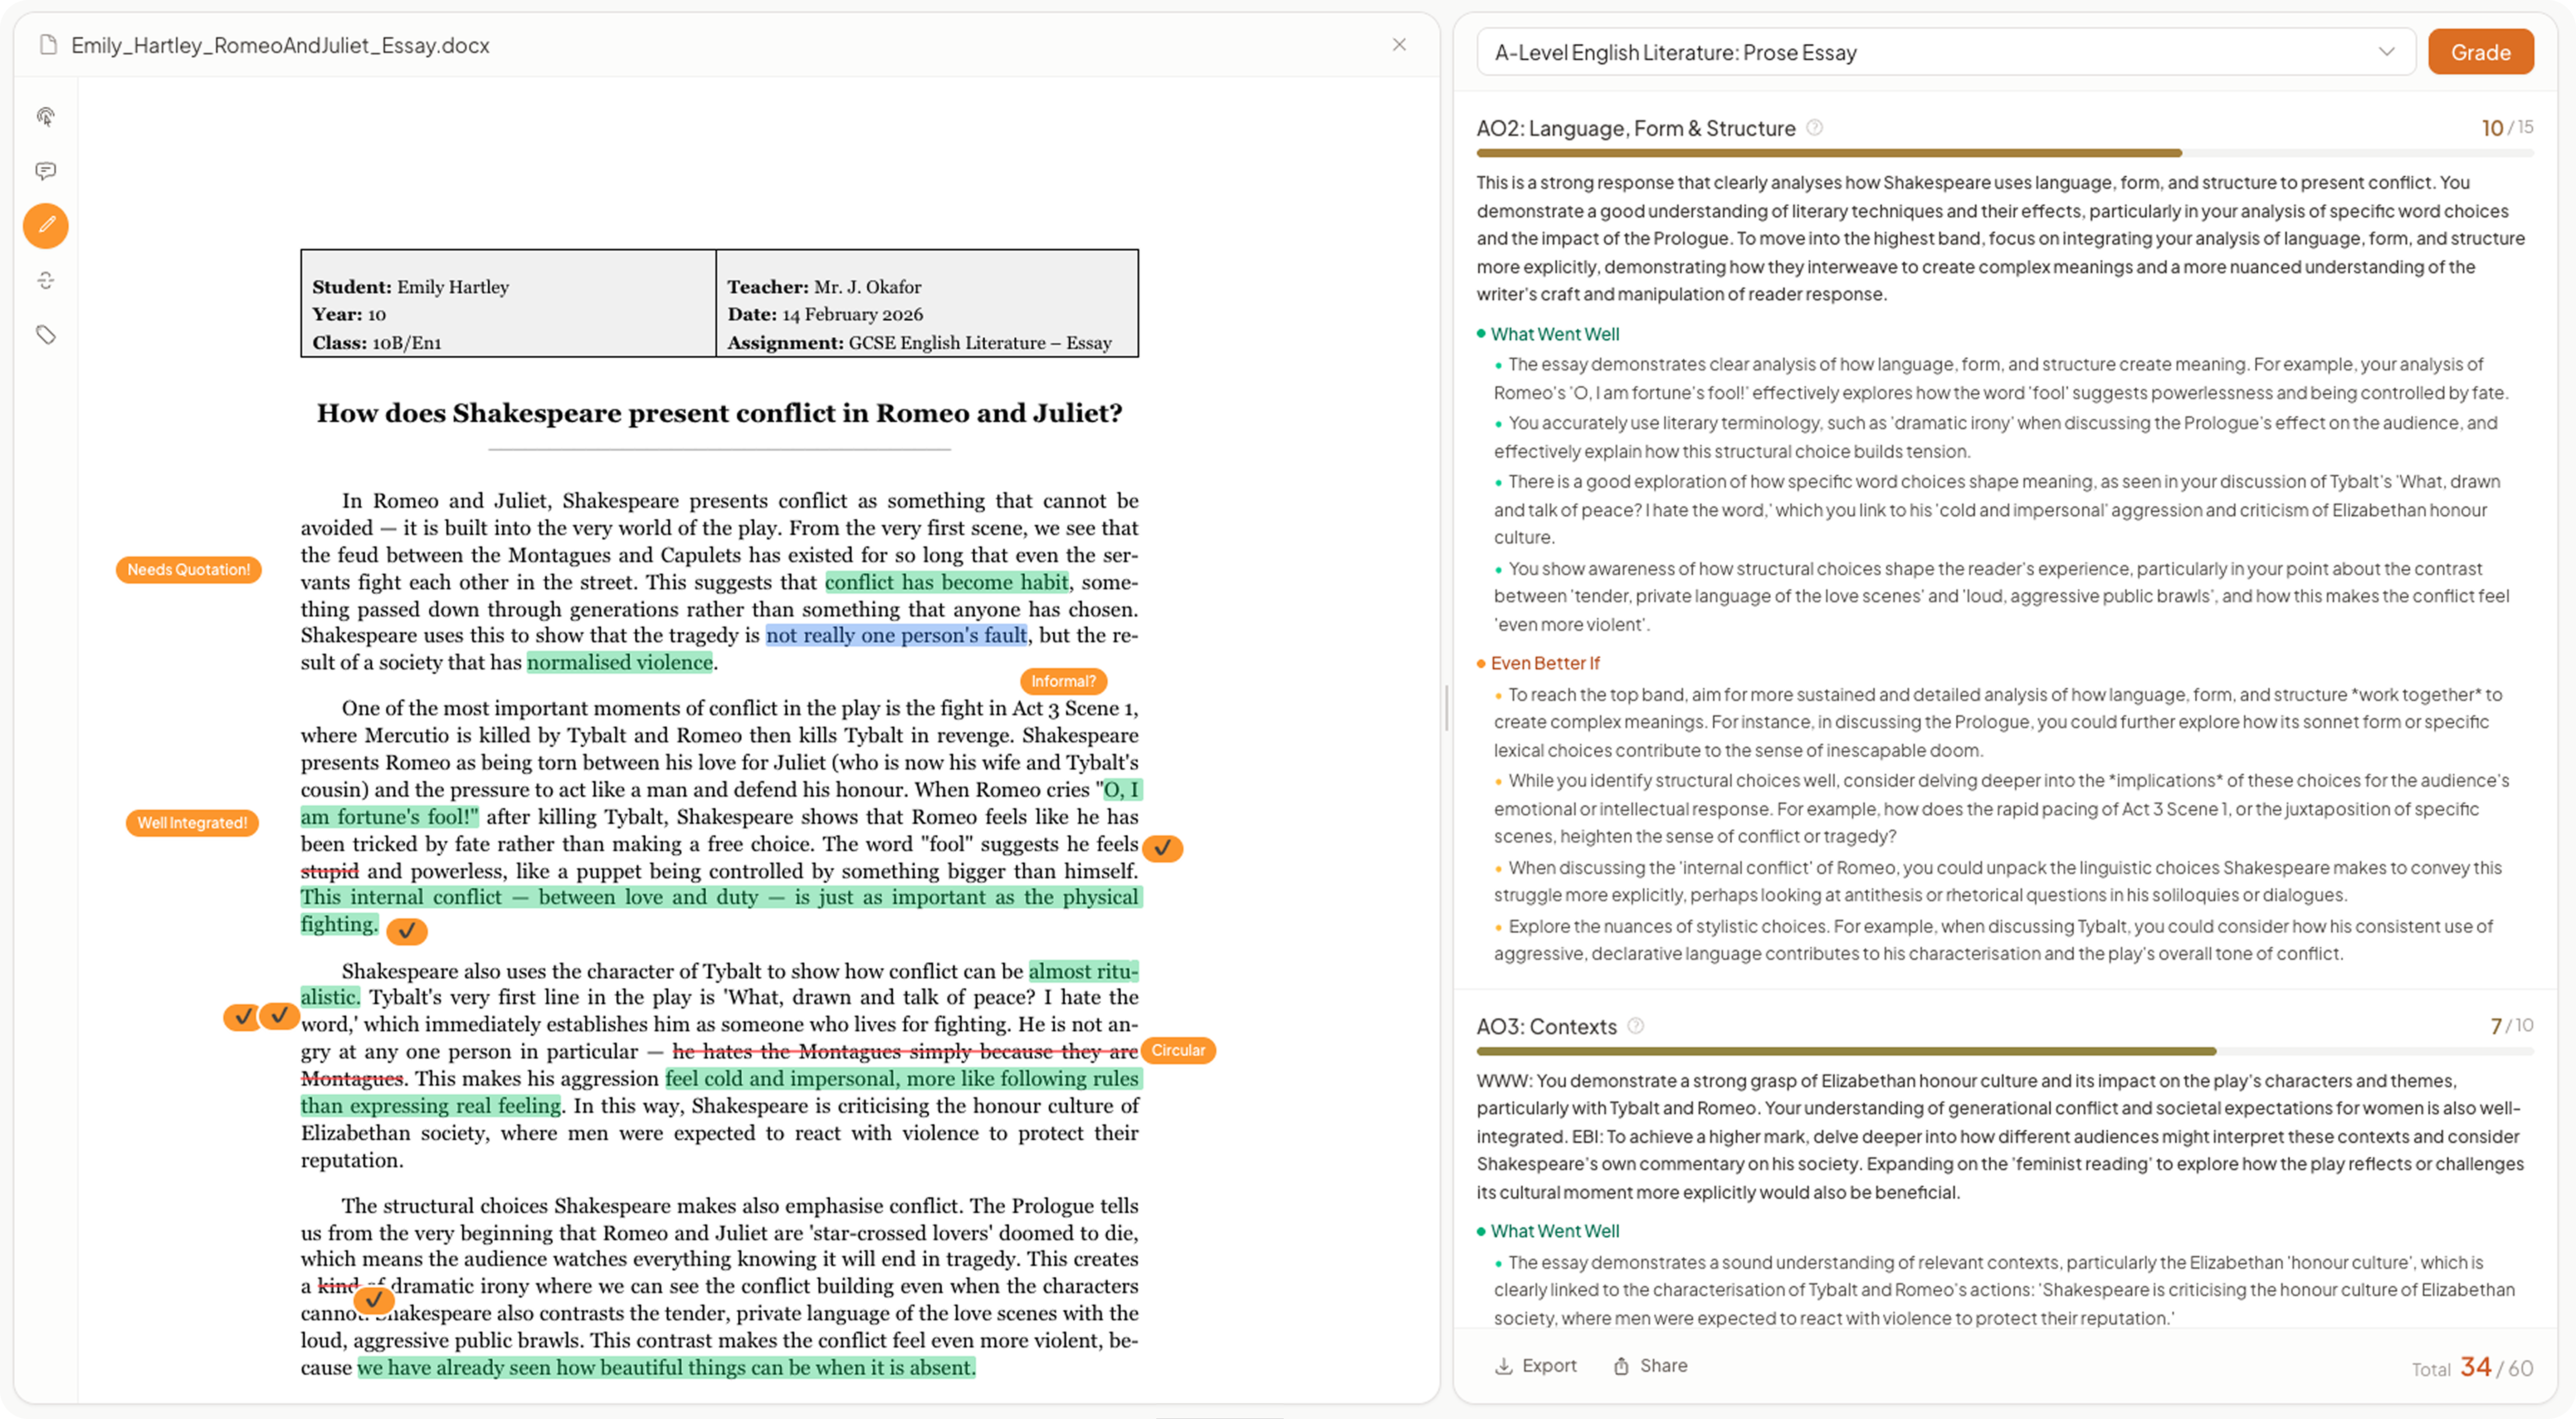
Task: Show info icon next to AO3 Contexts
Action: click(1635, 1025)
